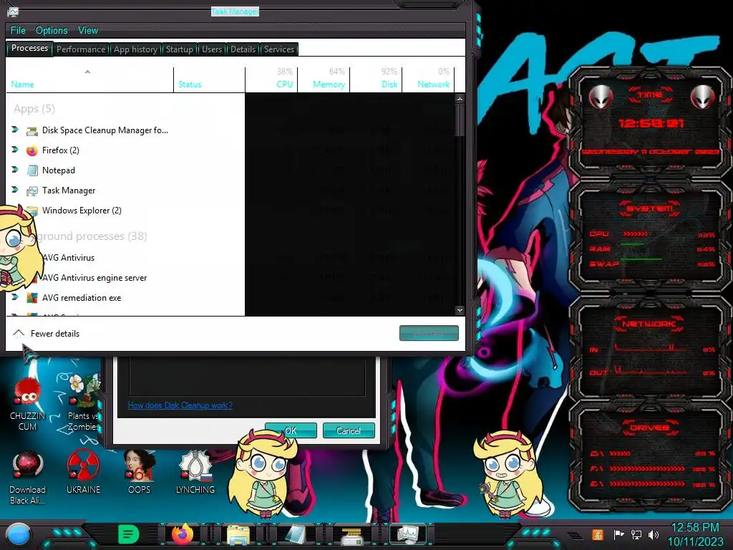This screenshot has width=733, height=550.
Task: Click the Firefox icon in the Apps list
Action: coord(31,150)
